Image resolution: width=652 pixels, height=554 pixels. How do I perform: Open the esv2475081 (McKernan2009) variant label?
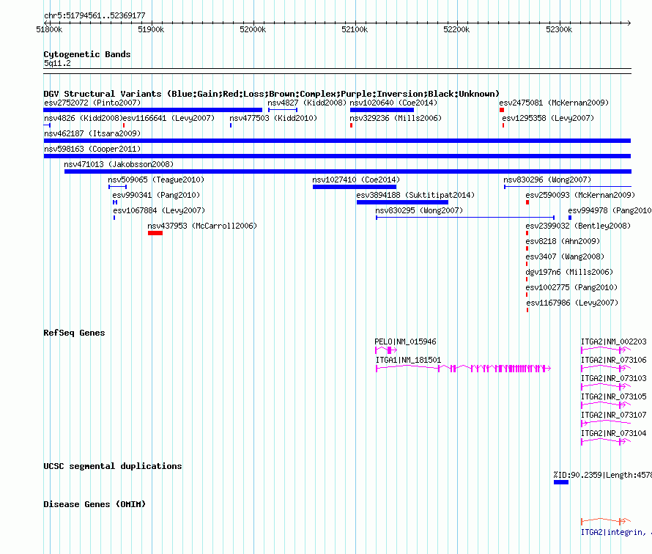pos(554,103)
